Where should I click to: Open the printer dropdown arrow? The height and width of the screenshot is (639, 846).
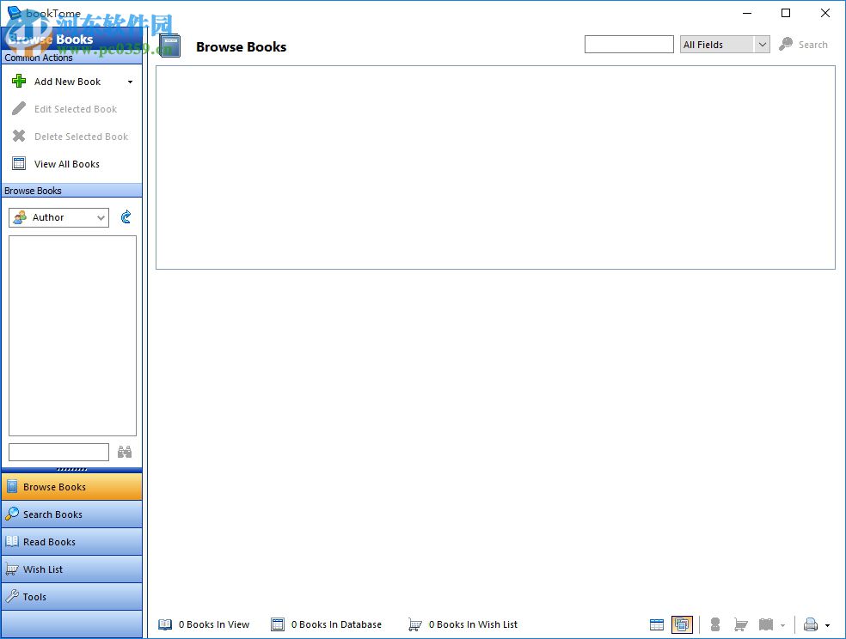pos(828,625)
